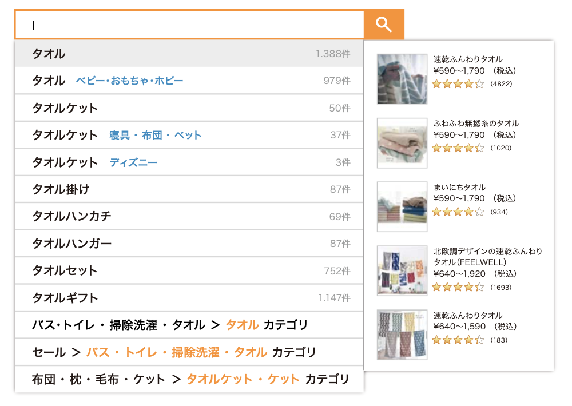This screenshot has height=406, width=572.
Task: Focus the search input field
Action: point(189,25)
